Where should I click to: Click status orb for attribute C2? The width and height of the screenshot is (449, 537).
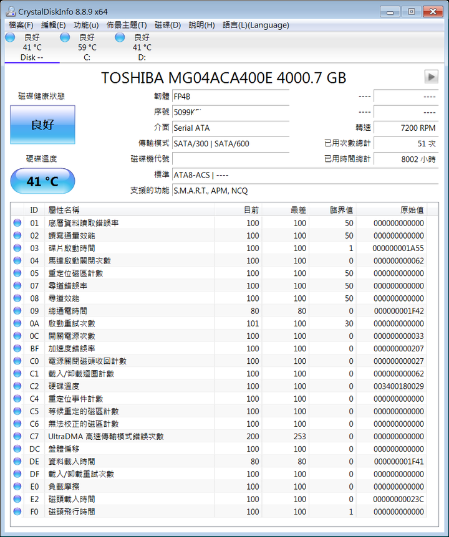(x=17, y=386)
